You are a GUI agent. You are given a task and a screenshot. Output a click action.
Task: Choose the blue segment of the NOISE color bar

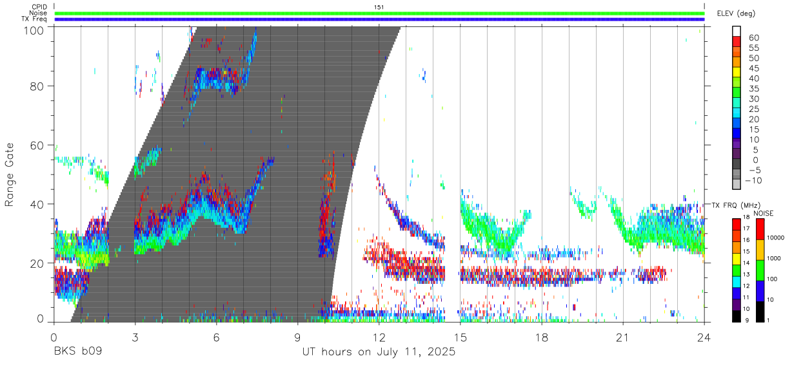(760, 291)
